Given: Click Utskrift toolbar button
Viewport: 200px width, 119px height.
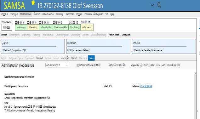Looking at the screenshot, I should (74, 58).
